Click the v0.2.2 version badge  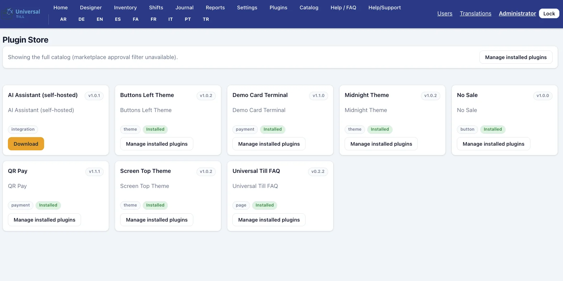(x=318, y=171)
